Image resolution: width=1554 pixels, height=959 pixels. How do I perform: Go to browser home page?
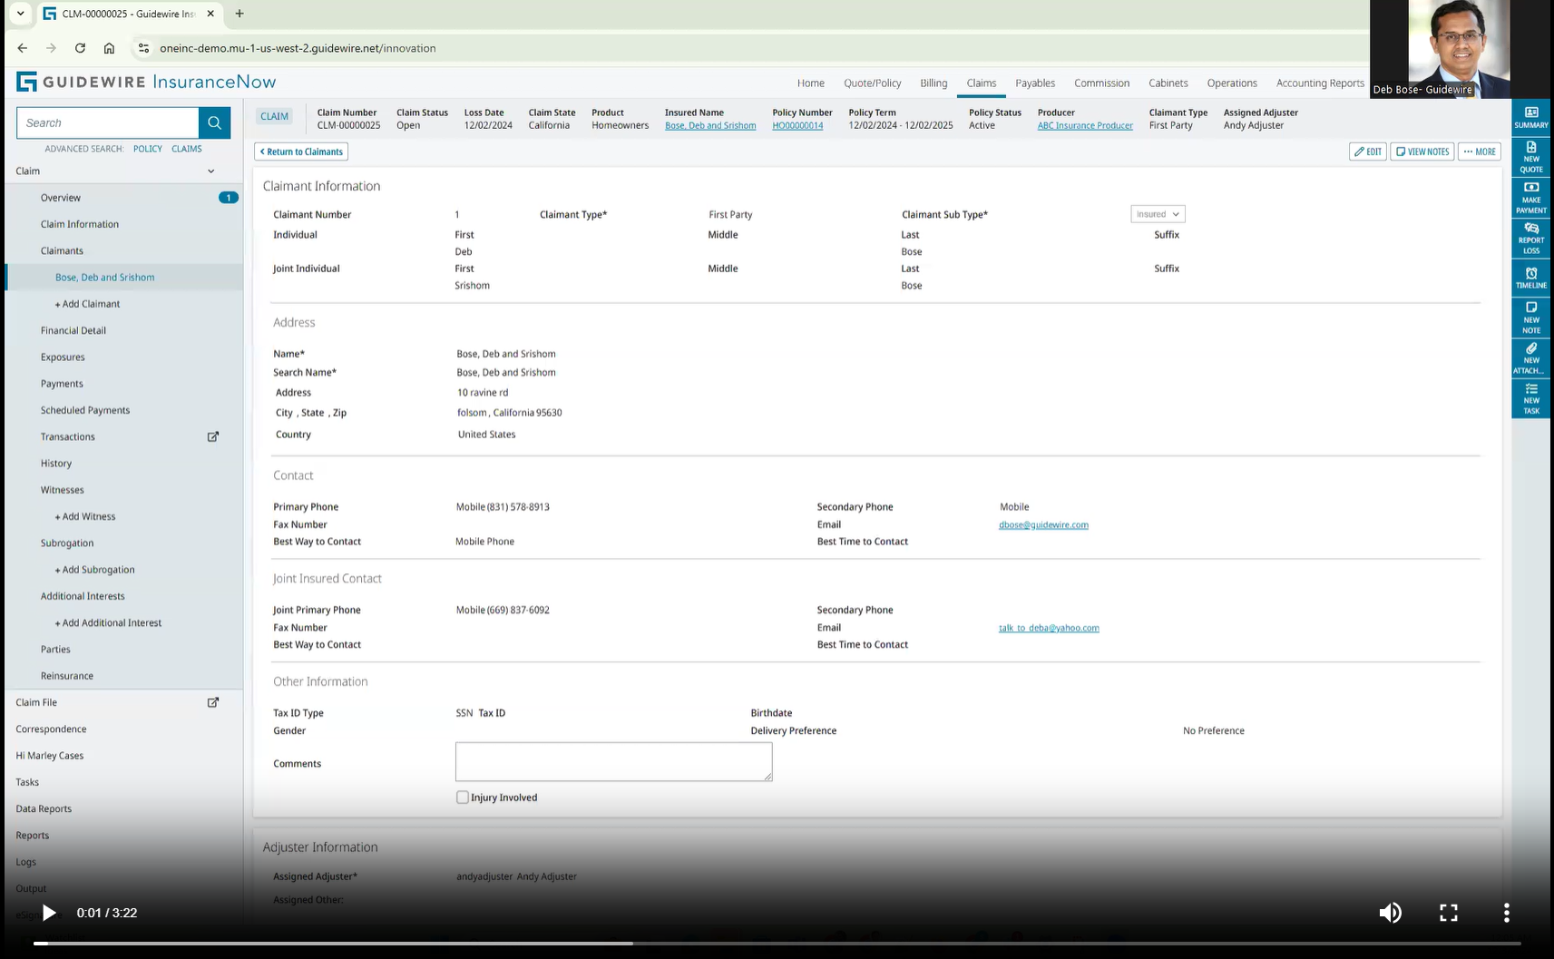[109, 48]
